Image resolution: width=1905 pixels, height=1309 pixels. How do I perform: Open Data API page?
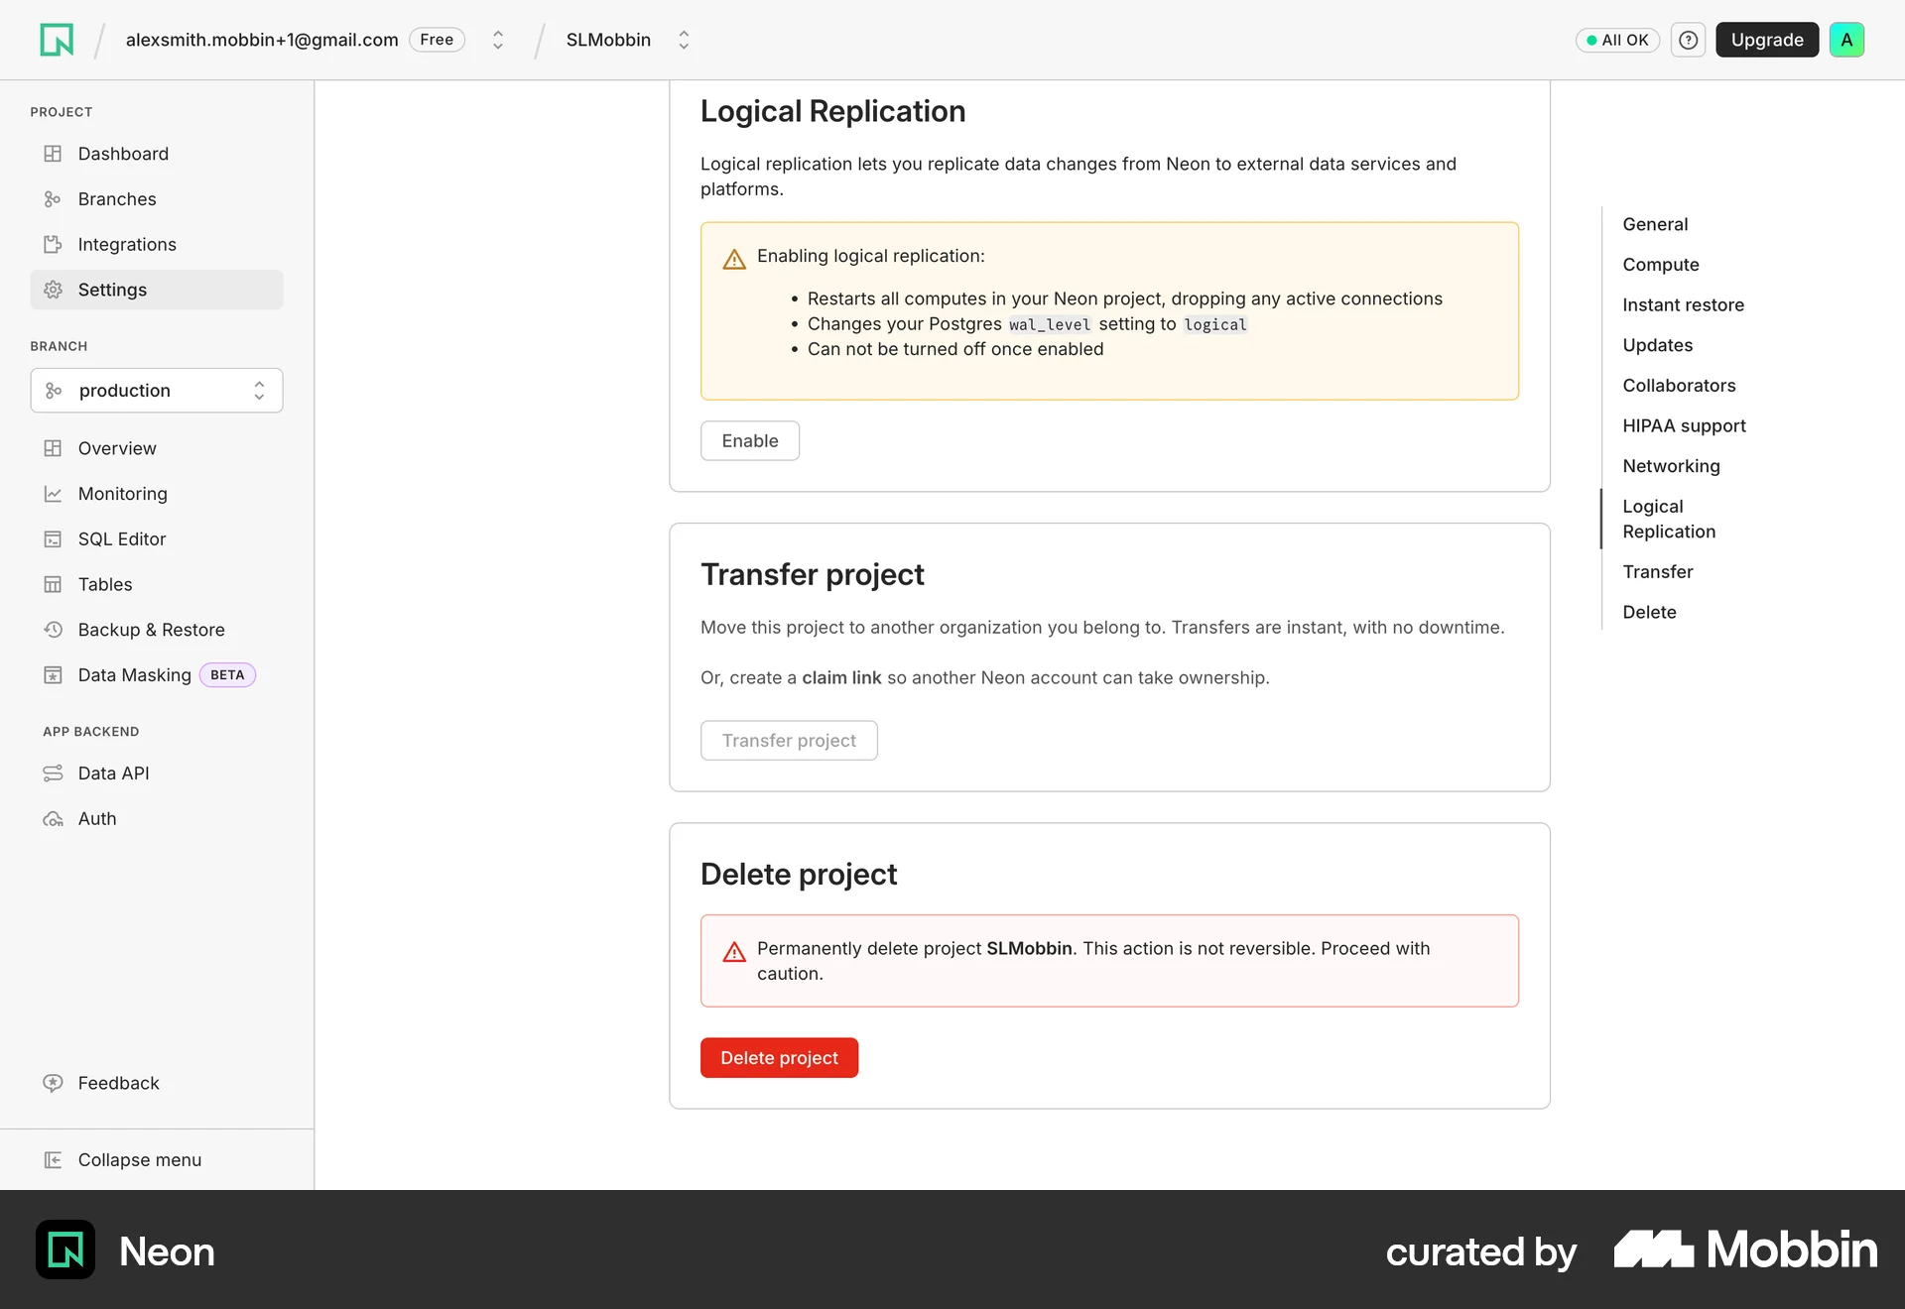[157, 773]
